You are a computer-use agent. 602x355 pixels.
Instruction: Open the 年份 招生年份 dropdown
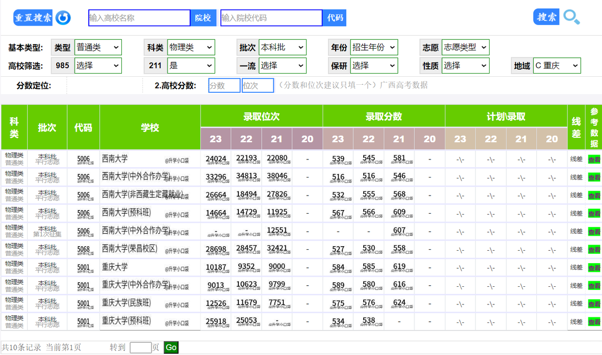pyautogui.click(x=374, y=47)
